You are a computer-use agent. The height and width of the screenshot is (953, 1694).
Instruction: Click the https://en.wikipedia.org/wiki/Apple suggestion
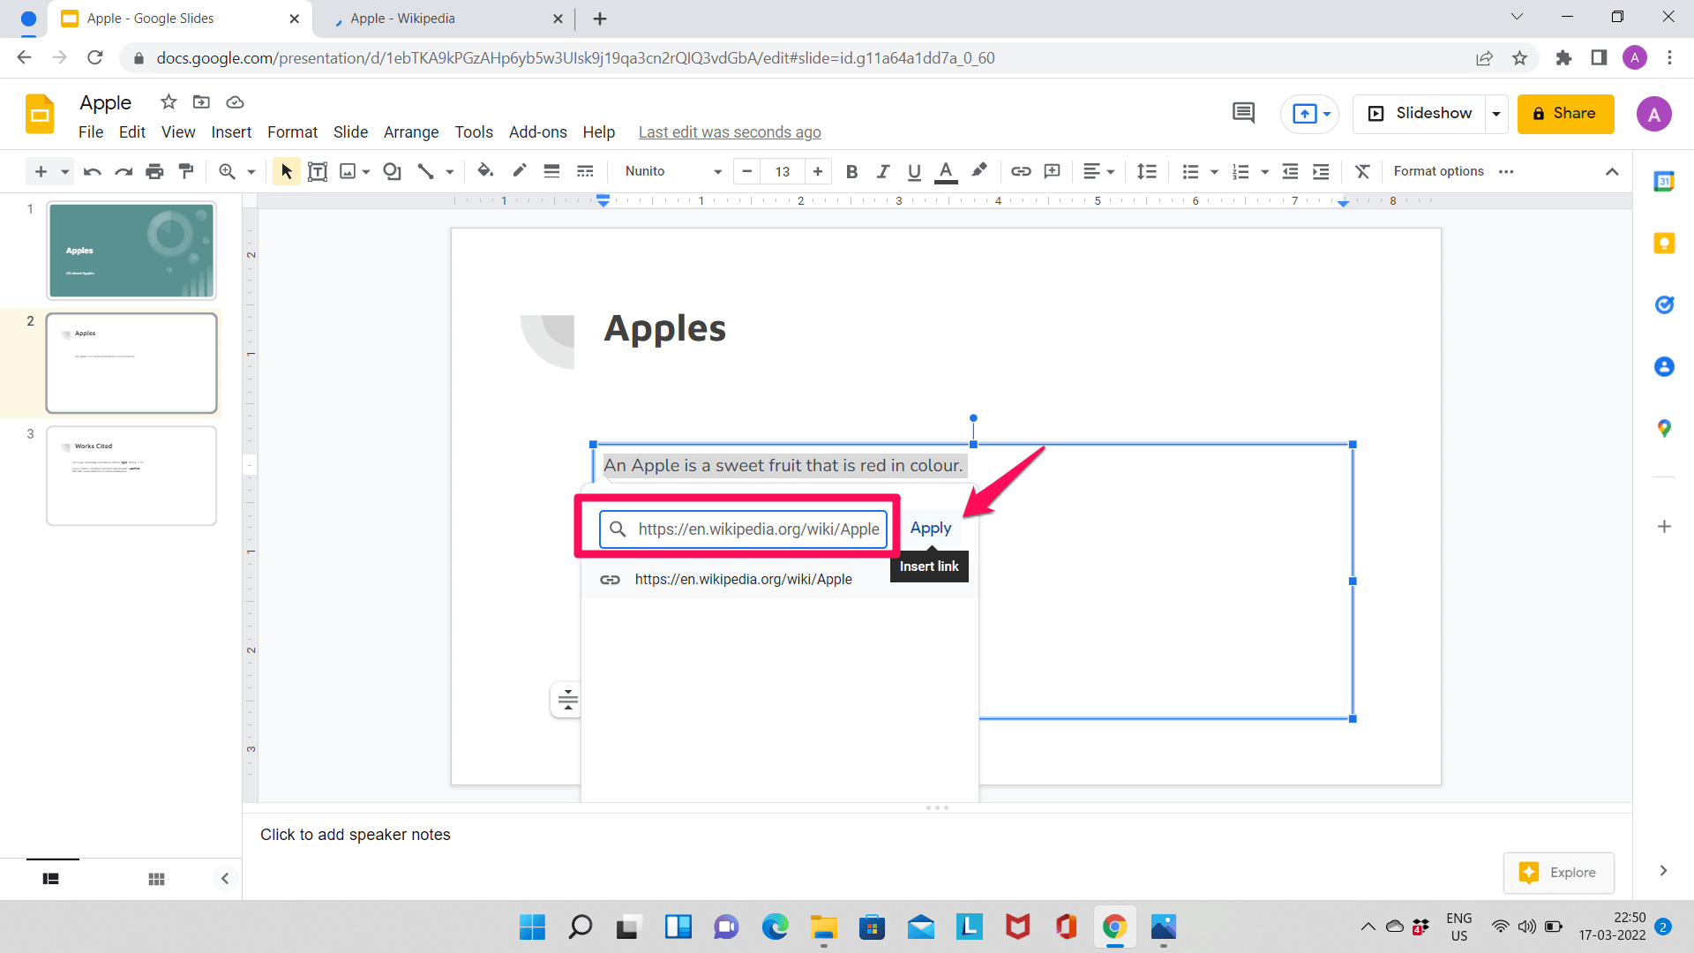744,580
